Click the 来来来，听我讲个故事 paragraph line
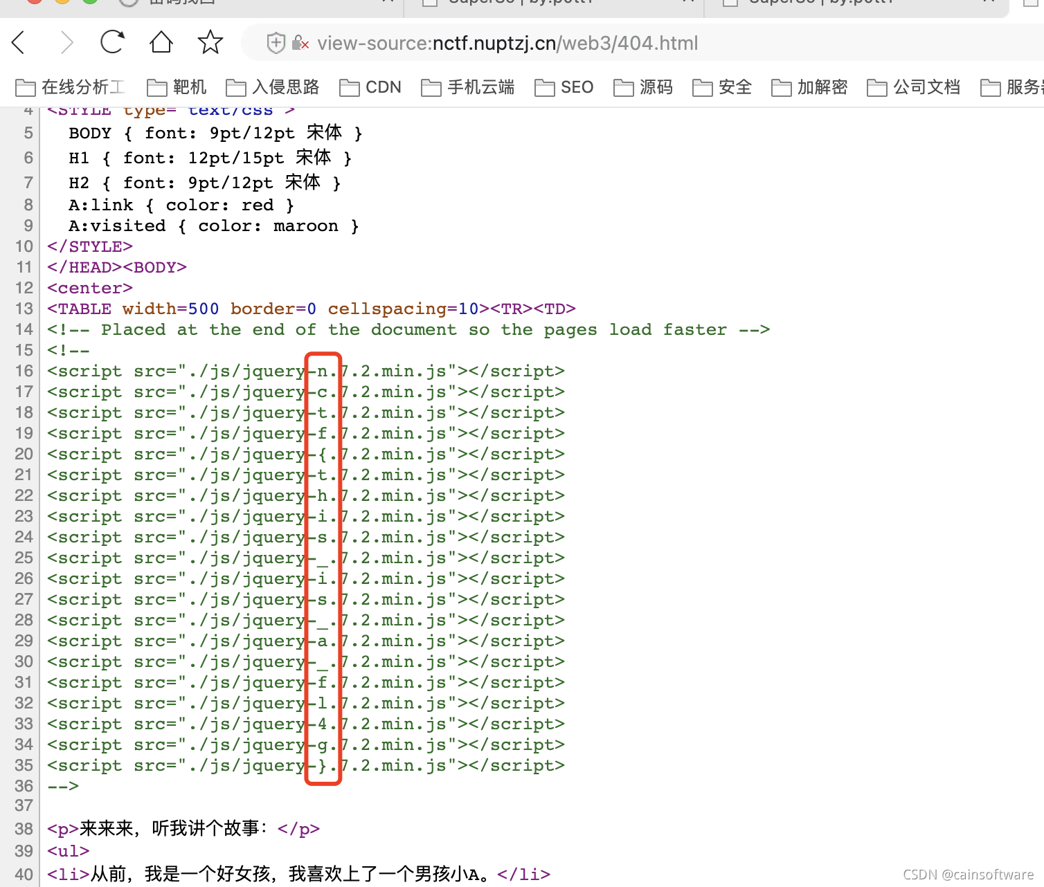The height and width of the screenshot is (887, 1044). 183,829
